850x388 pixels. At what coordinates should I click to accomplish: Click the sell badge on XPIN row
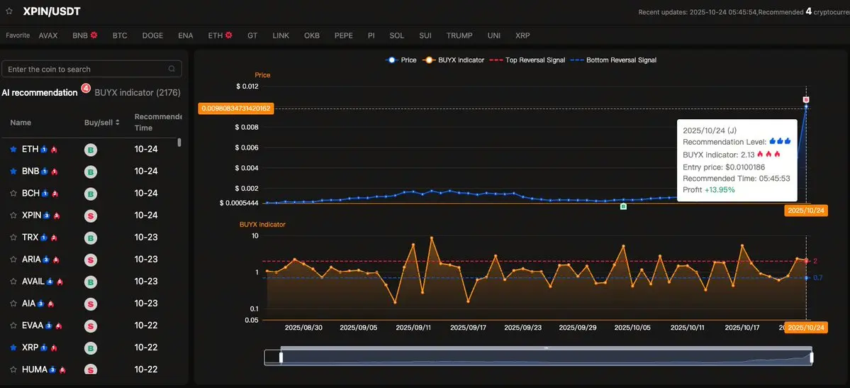click(91, 216)
